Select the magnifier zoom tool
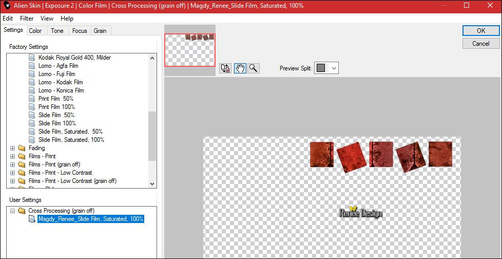Screen dimensions: 502x259 click(x=254, y=68)
